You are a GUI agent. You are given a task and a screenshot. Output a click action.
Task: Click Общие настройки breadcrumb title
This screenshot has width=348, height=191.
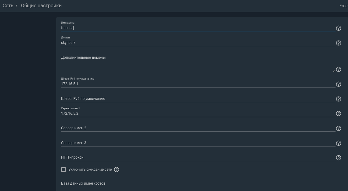pos(41,5)
